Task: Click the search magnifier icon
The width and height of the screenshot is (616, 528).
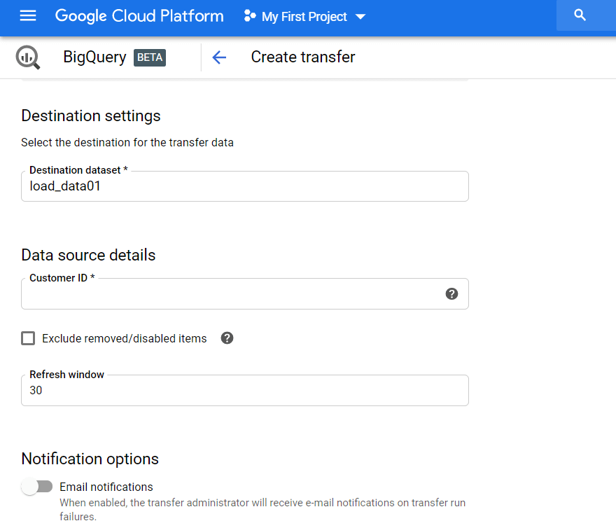Action: click(580, 15)
